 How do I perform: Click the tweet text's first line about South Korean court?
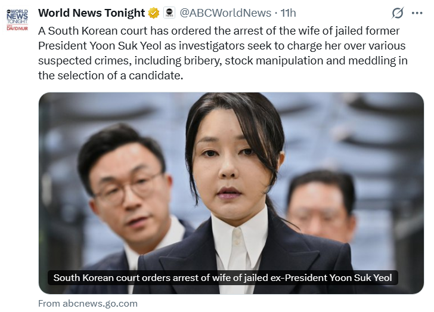(x=219, y=31)
